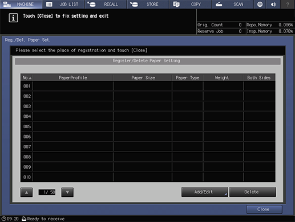Viewport: 295px width, 222px height.
Task: Click the Delete button
Action: [252, 192]
